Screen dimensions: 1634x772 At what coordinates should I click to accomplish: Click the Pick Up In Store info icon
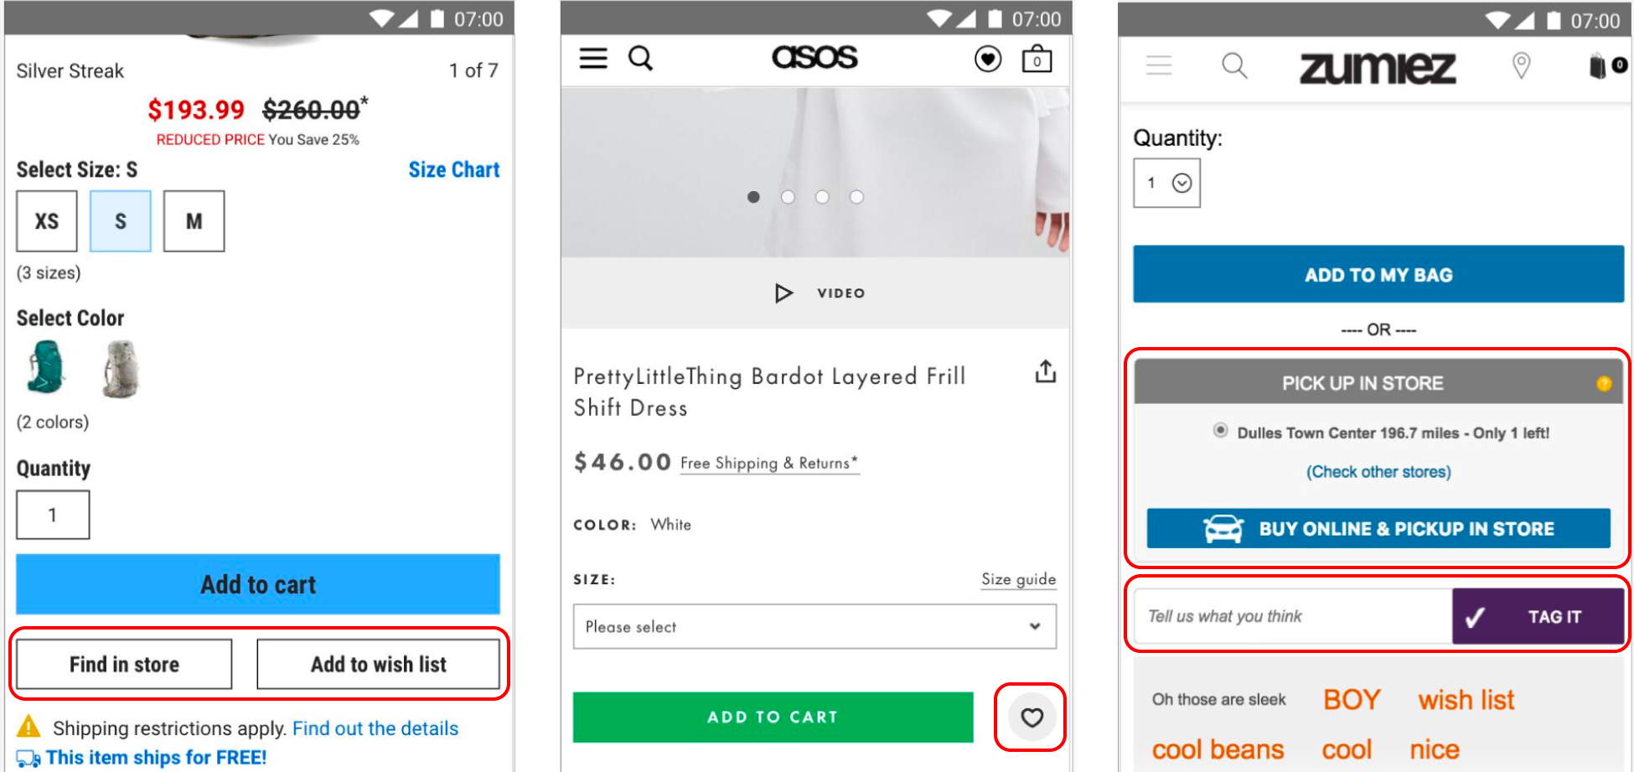pos(1604,382)
